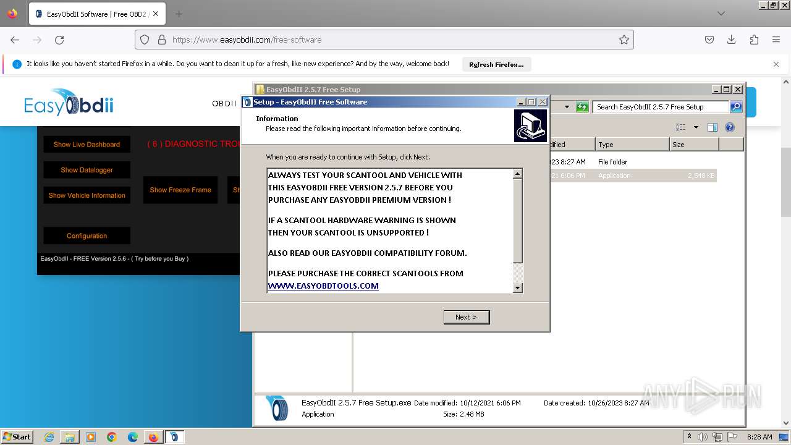Click Show Datalogger on the webpage image

[x=87, y=170]
